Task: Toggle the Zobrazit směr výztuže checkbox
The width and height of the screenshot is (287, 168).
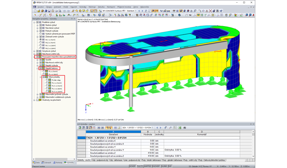Action: tap(41, 37)
